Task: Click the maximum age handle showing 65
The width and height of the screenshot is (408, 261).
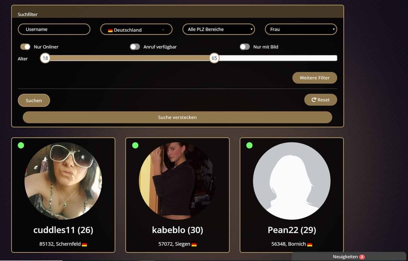Action: point(214,58)
